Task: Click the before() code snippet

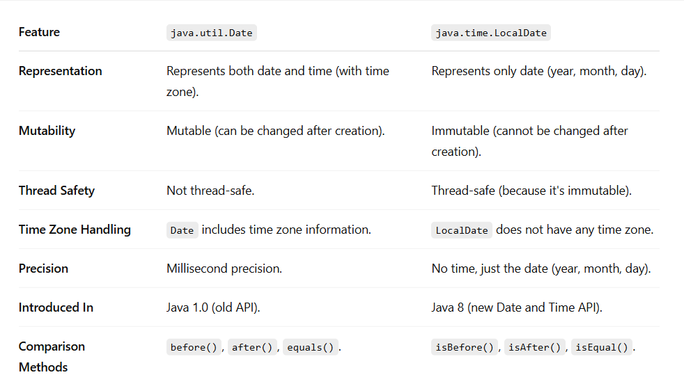Action: click(194, 347)
